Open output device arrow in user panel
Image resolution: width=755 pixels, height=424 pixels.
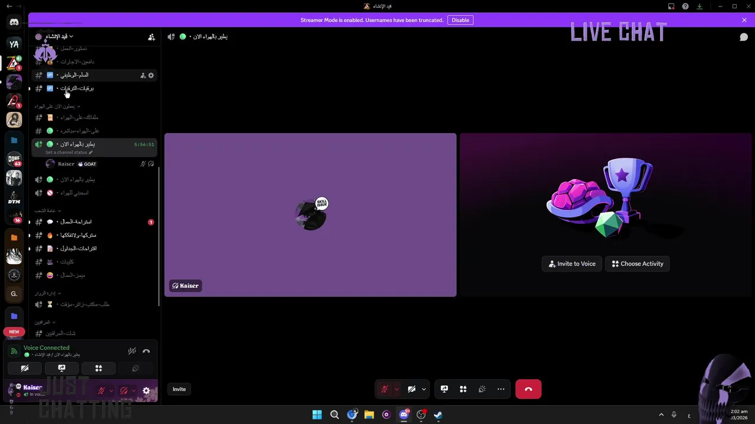133,390
